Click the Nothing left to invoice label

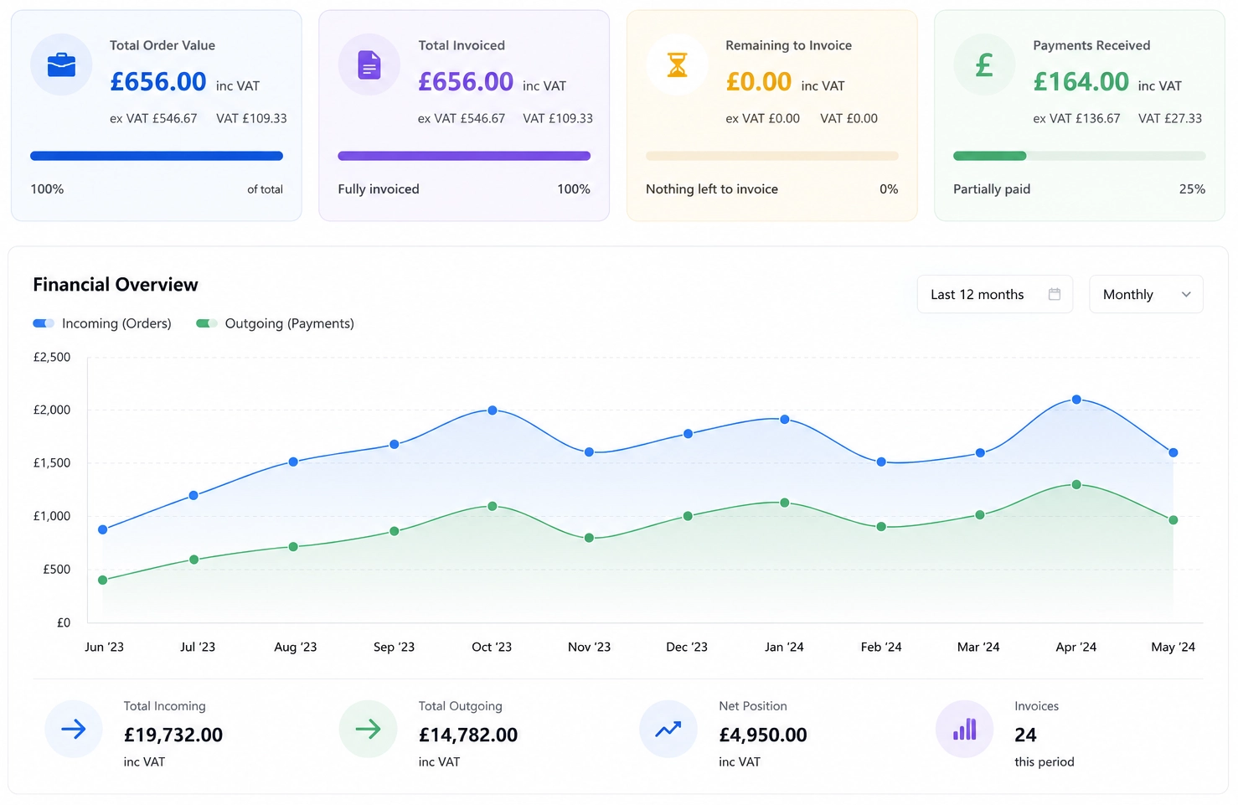(x=712, y=189)
